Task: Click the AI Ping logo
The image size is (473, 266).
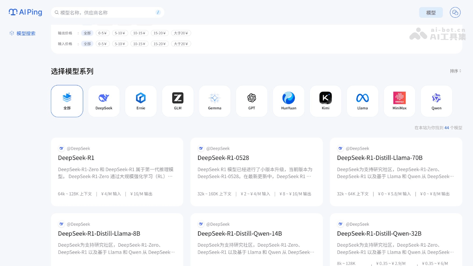Action: click(26, 12)
